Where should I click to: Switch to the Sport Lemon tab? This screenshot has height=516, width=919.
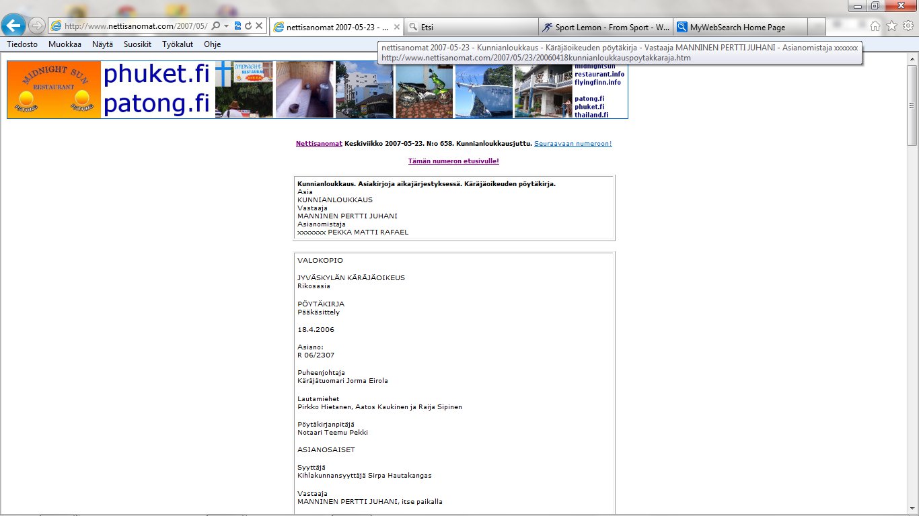605,28
